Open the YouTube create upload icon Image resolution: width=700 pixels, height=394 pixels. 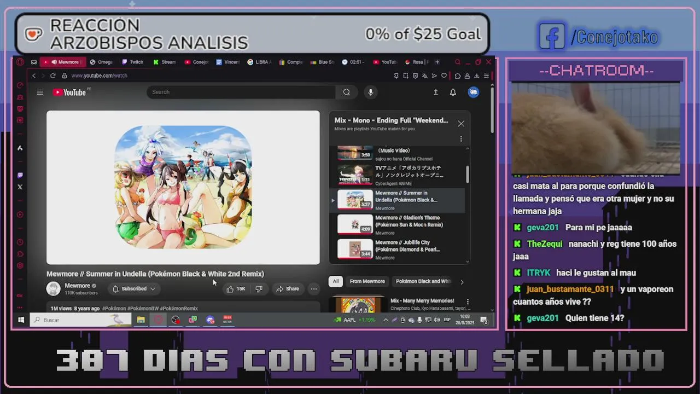tap(436, 92)
